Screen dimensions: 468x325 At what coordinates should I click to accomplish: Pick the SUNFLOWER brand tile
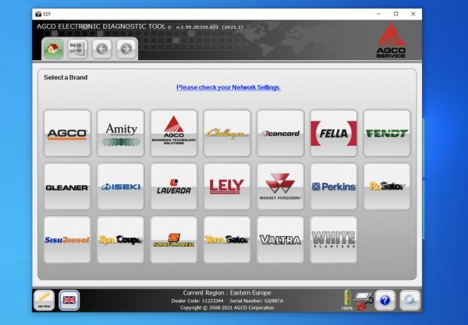(174, 240)
